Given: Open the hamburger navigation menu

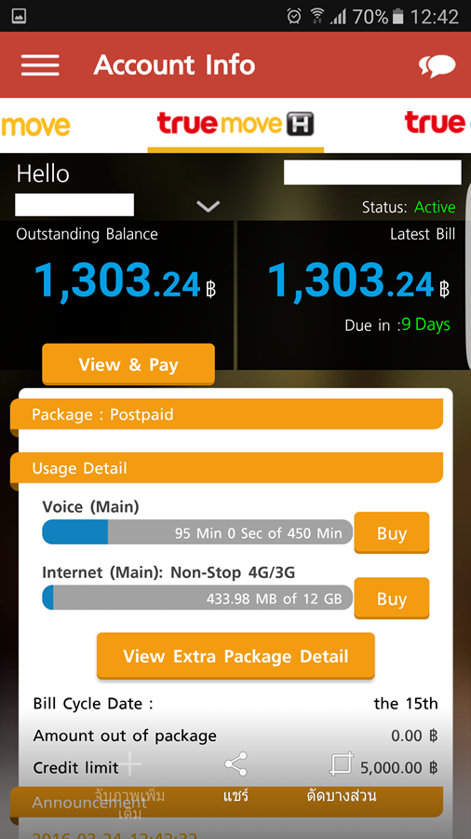Looking at the screenshot, I should 40,64.
